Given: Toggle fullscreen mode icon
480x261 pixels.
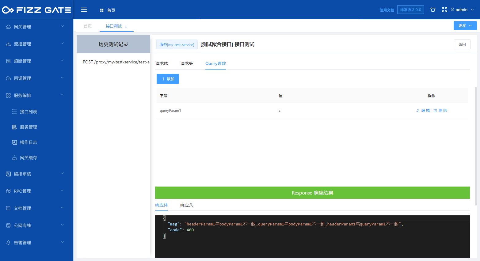Looking at the screenshot, I should click(444, 10).
